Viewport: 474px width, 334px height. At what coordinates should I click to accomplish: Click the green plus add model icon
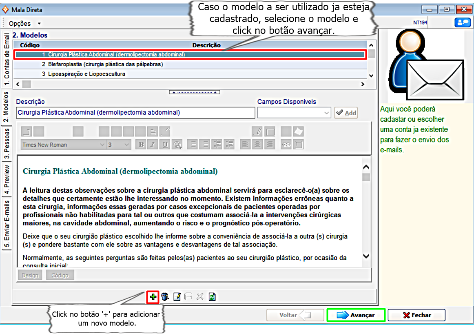[x=153, y=297]
